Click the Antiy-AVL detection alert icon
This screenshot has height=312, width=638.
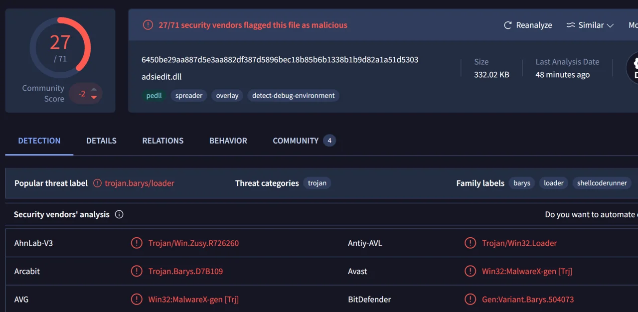pyautogui.click(x=470, y=243)
